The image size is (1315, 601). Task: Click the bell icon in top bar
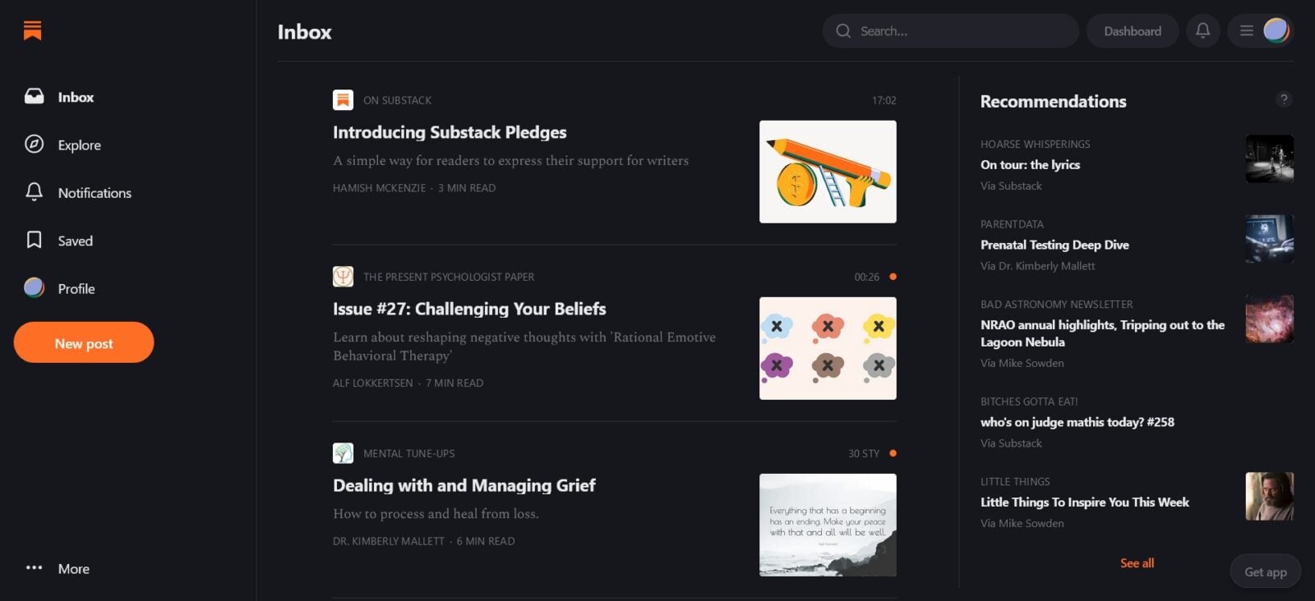pyautogui.click(x=1202, y=31)
